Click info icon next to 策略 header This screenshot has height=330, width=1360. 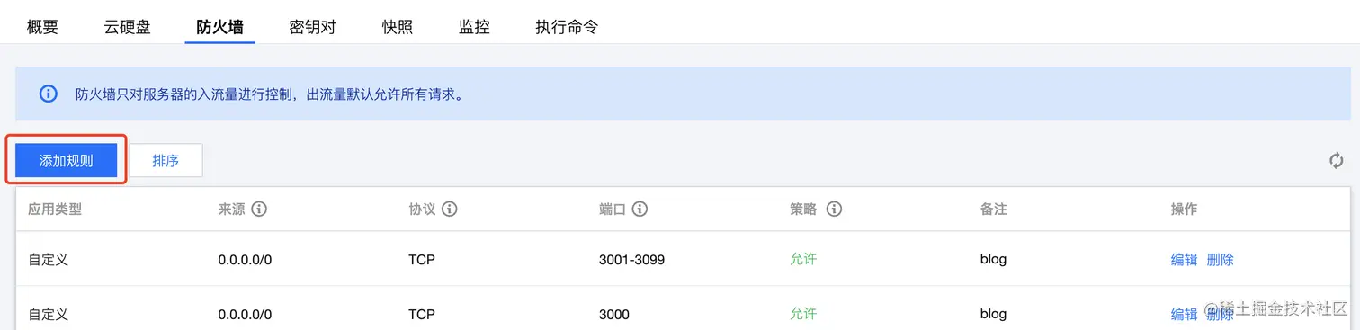(x=834, y=210)
